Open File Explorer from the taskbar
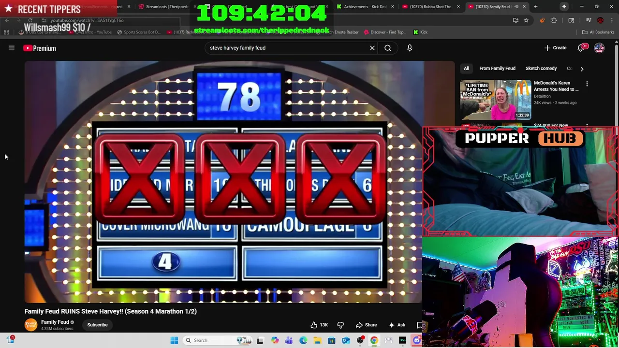619x348 pixels. (317, 340)
